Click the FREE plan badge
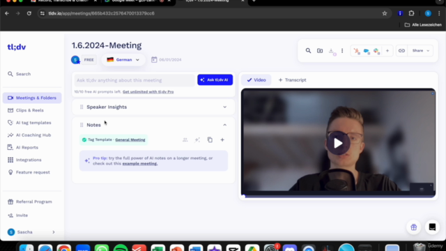This screenshot has width=446, height=251. point(89,60)
